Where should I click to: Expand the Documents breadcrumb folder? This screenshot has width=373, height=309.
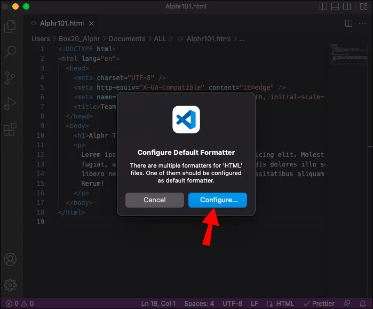click(126, 38)
